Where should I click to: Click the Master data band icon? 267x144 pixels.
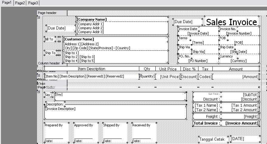tap(39, 75)
